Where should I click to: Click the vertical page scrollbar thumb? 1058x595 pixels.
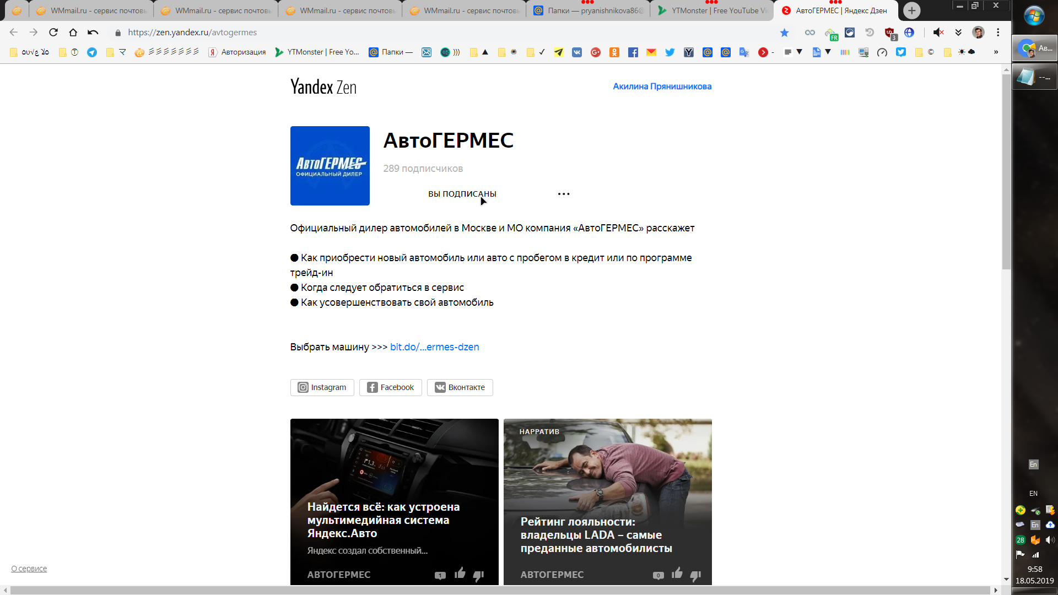click(1006, 171)
